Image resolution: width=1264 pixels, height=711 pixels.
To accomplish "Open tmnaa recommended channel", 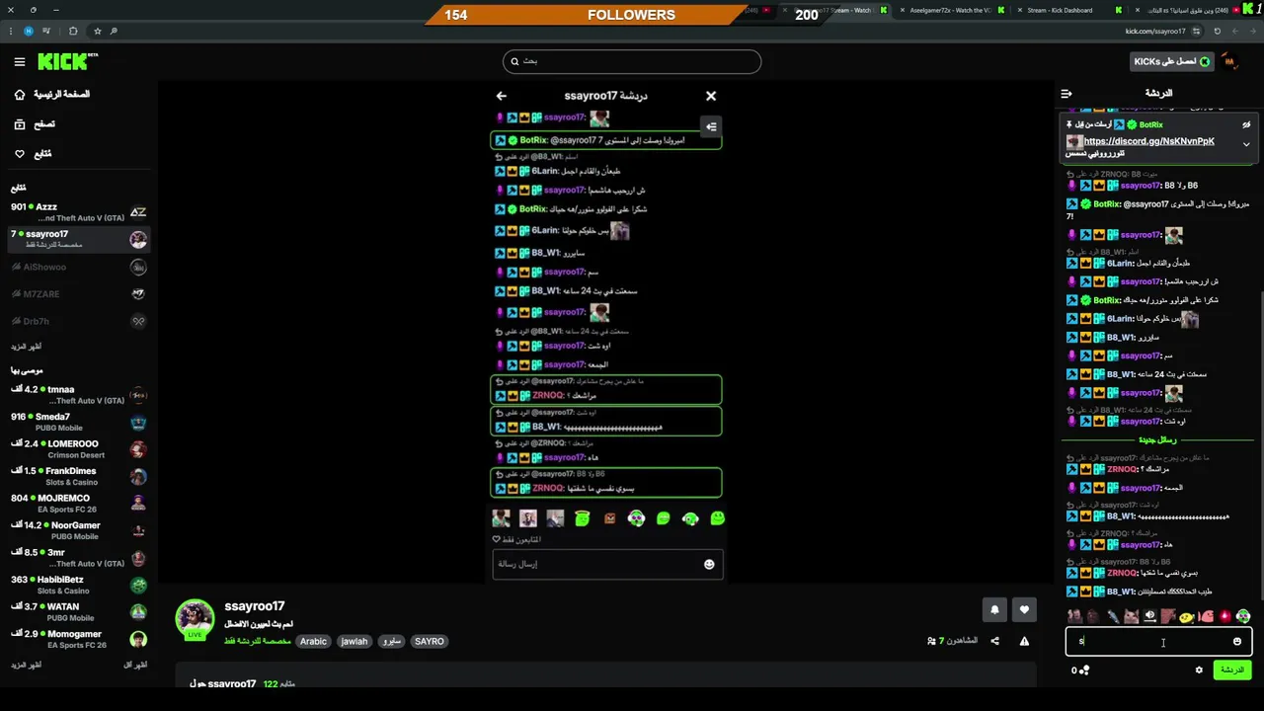I will pyautogui.click(x=78, y=395).
